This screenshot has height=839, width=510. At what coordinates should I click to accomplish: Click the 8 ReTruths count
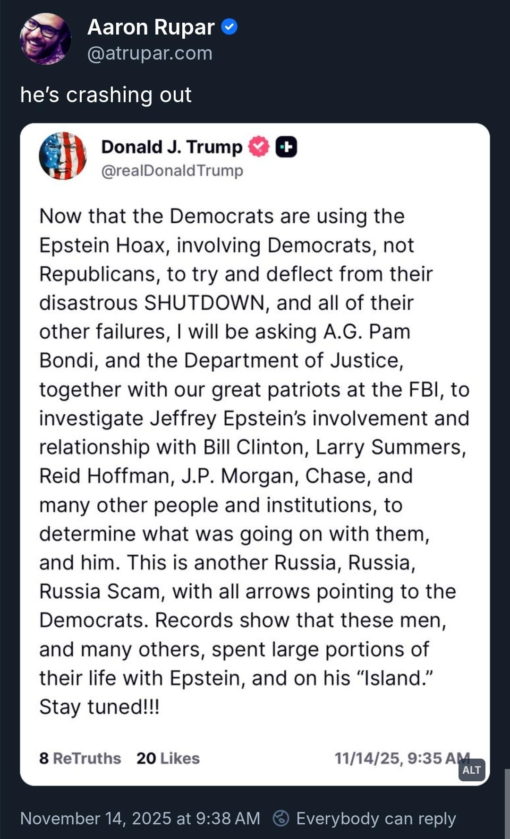click(80, 758)
